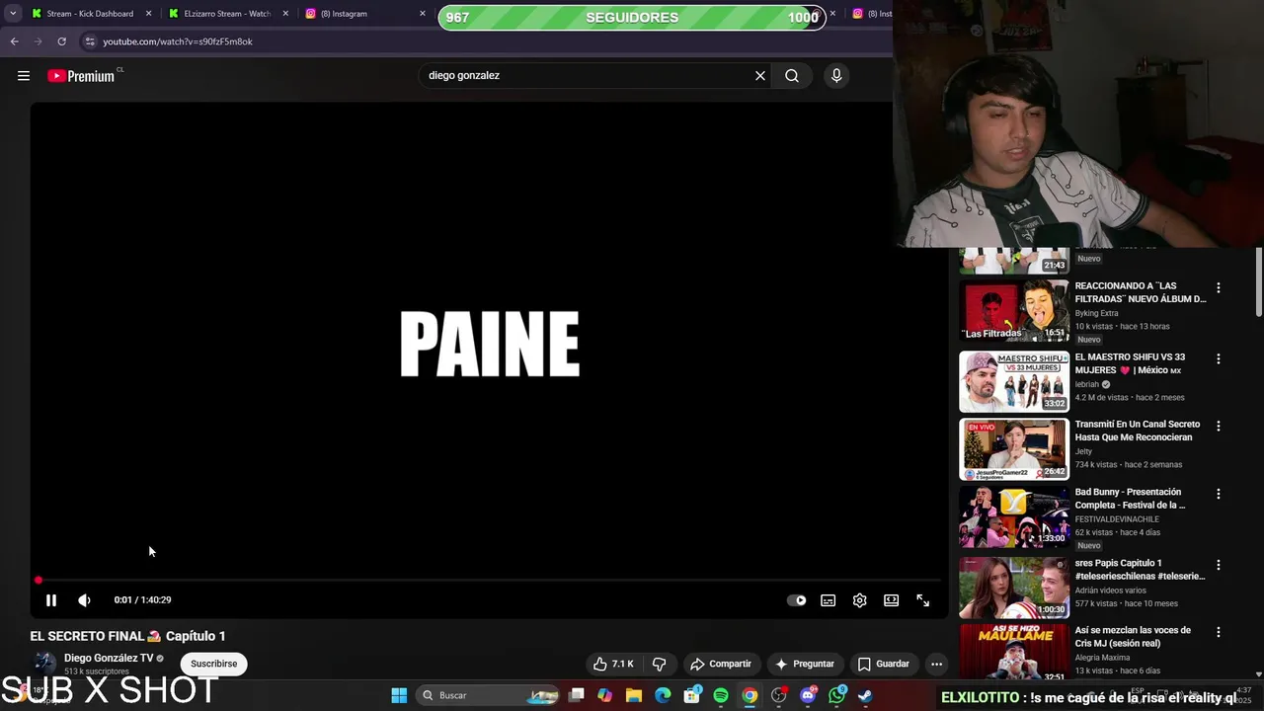Open 'sres Papis Capitulo 1' video title
1264x711 pixels.
(x=1140, y=570)
